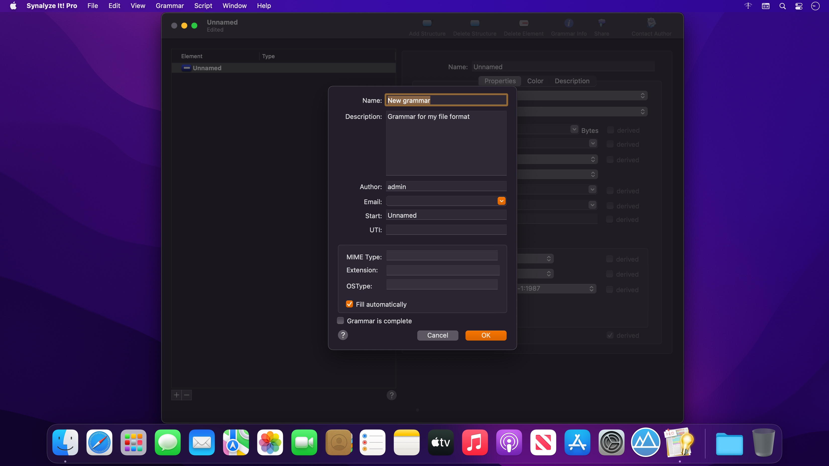The image size is (829, 466).
Task: Launch Safari from the Dock
Action: [x=99, y=442]
